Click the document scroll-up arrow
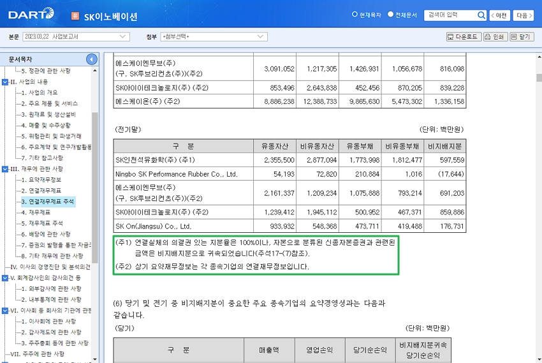Viewport: 542px width, 363px height. coord(539,56)
